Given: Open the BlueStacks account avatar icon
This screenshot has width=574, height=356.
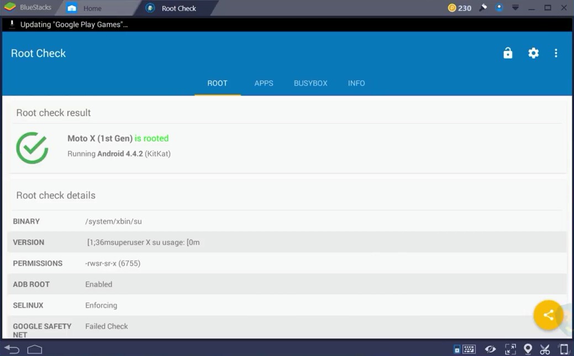Looking at the screenshot, I should tap(499, 8).
